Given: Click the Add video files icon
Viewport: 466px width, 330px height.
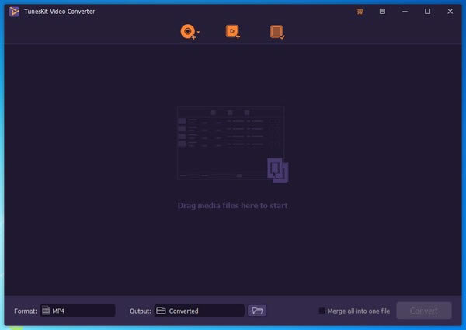Looking at the screenshot, I should [x=233, y=32].
